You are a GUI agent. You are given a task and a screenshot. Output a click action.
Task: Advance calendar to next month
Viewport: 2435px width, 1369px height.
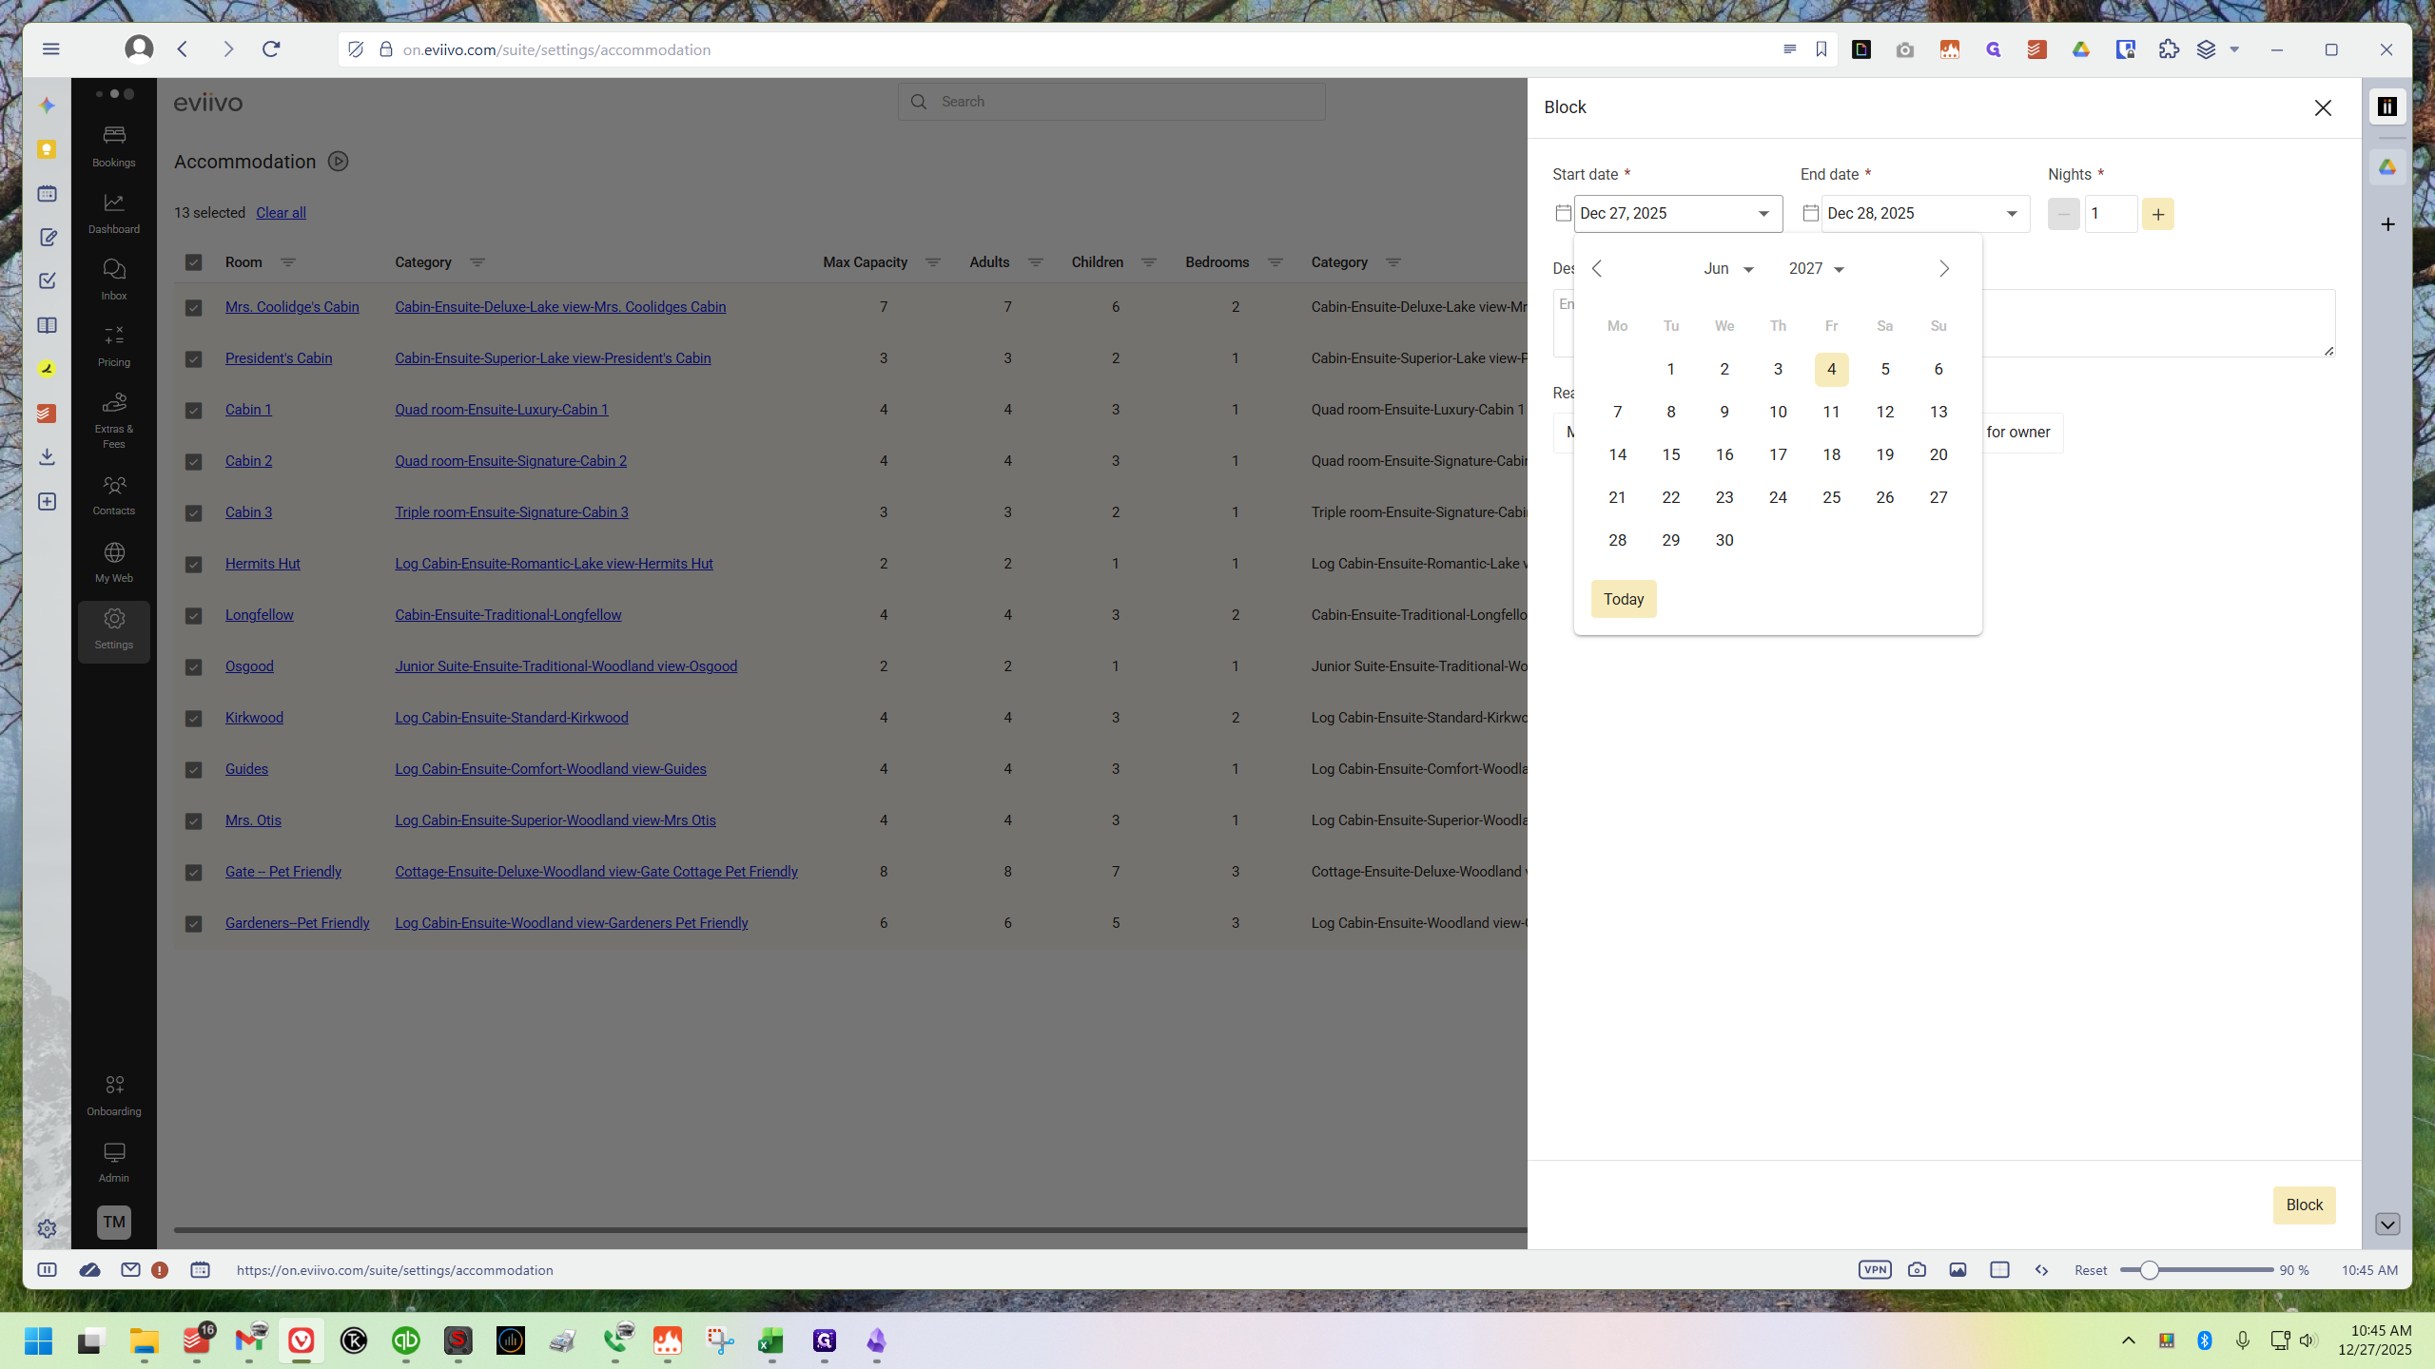1944,269
